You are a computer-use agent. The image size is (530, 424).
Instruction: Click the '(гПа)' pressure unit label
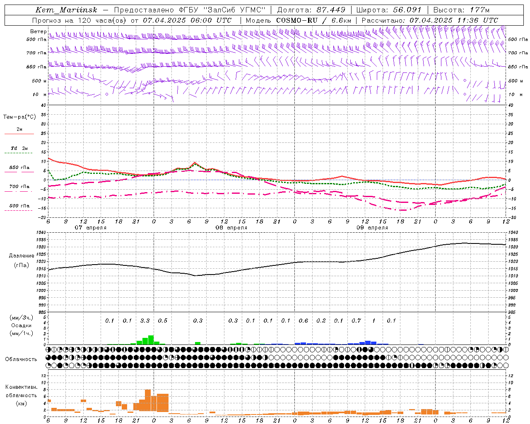click(22, 265)
